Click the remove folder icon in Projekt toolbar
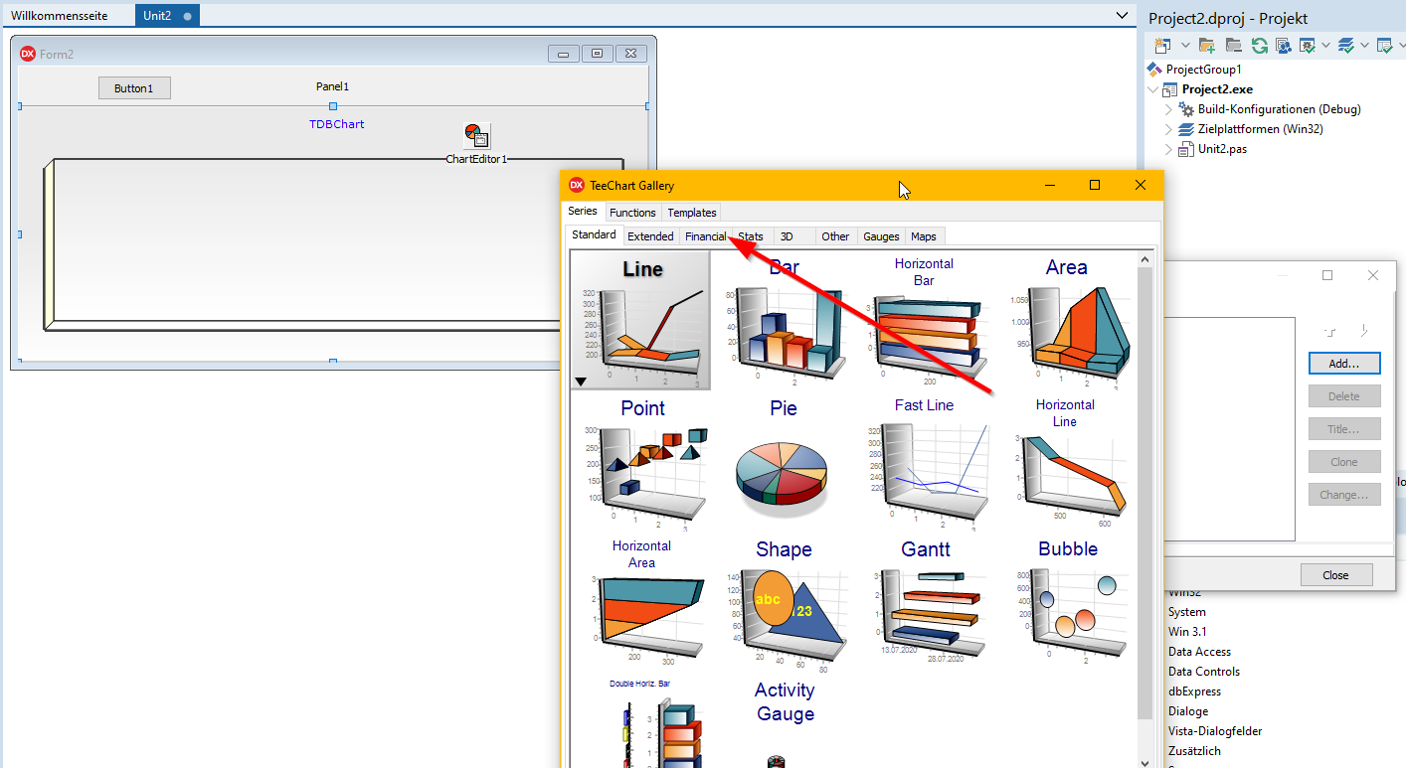The image size is (1406, 768). [1233, 46]
